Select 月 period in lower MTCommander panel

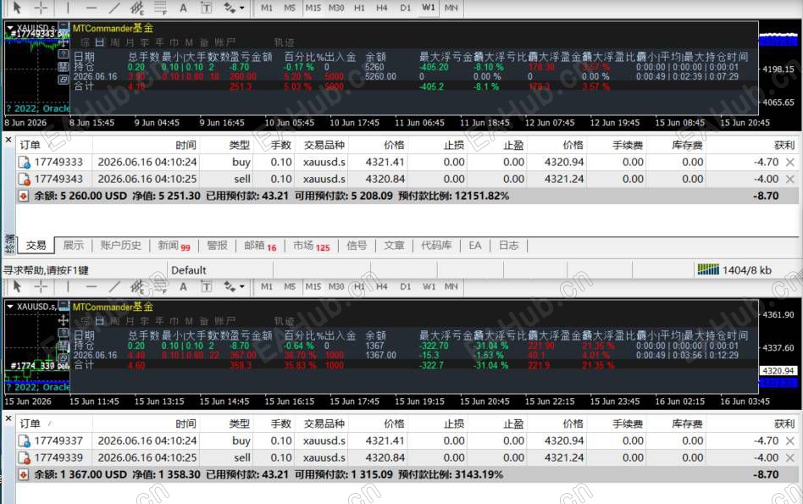pyautogui.click(x=130, y=321)
